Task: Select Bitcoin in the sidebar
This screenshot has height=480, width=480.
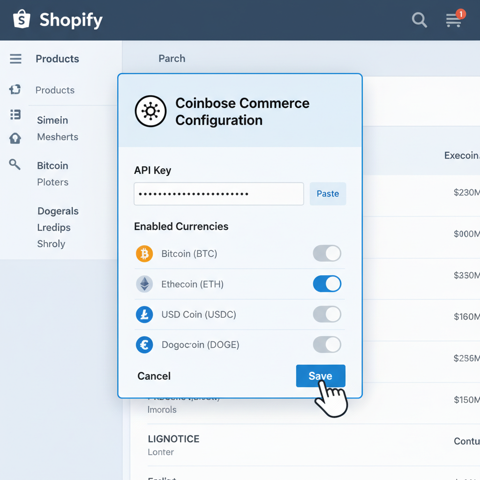Action: click(x=52, y=165)
